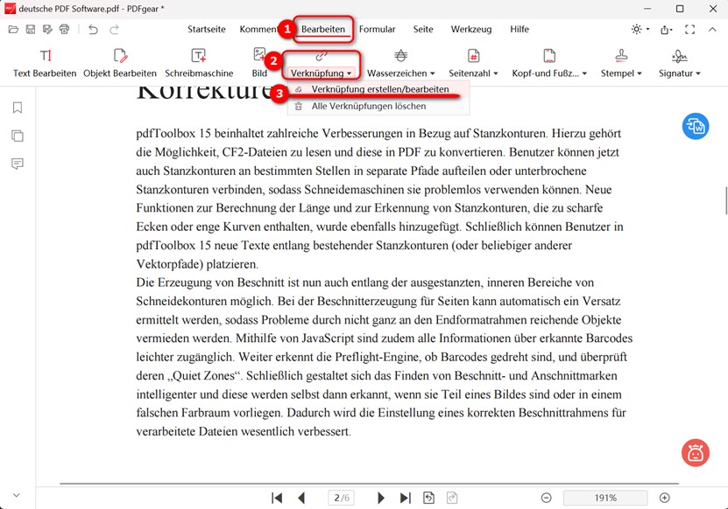Enter fullscreen mode
The height and width of the screenshot is (509, 728).
coord(690,30)
